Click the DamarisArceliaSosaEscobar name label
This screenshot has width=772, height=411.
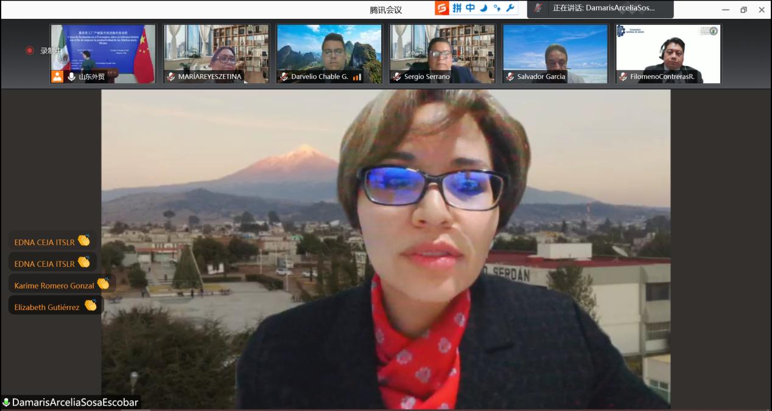point(75,402)
